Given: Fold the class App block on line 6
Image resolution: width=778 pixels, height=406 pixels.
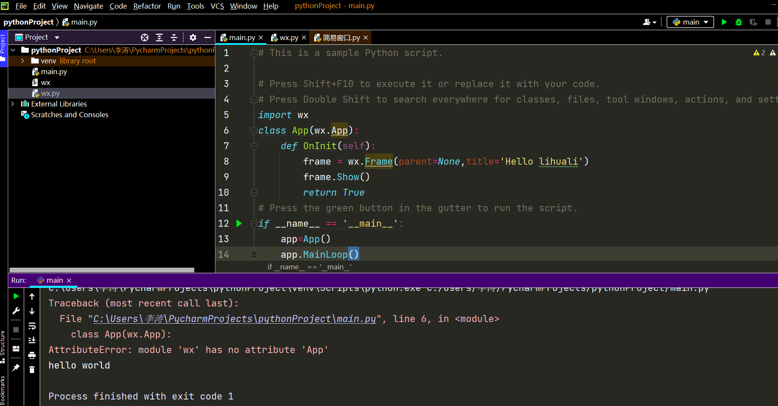Looking at the screenshot, I should point(254,131).
